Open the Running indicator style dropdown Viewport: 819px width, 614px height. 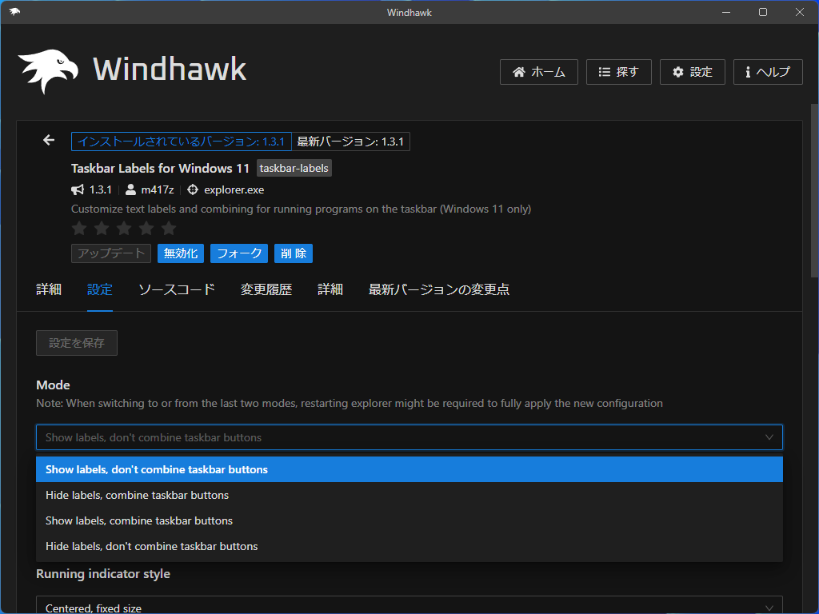click(x=409, y=606)
